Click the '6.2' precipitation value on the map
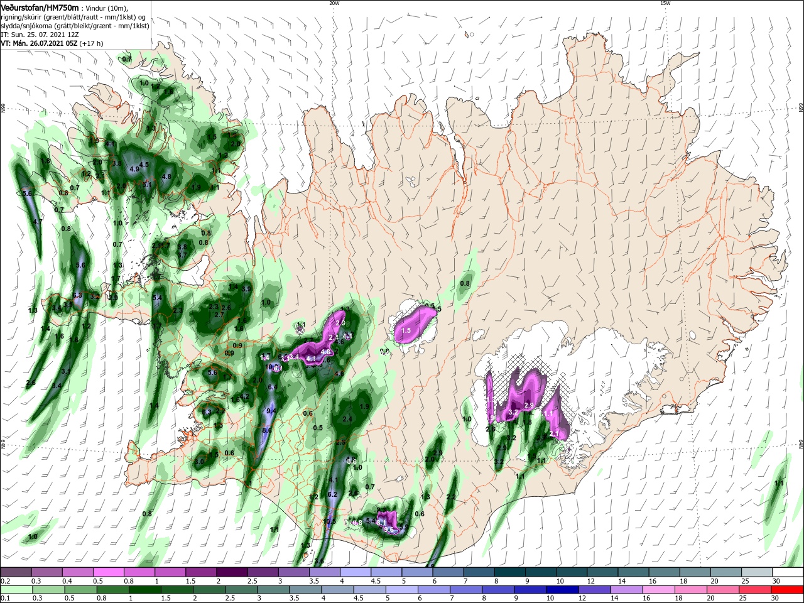Screen dimensions: 804x603 pyautogui.click(x=333, y=494)
